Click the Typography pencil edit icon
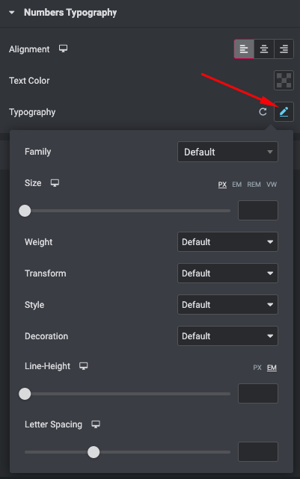This screenshot has height=479, width=300. pyautogui.click(x=284, y=112)
